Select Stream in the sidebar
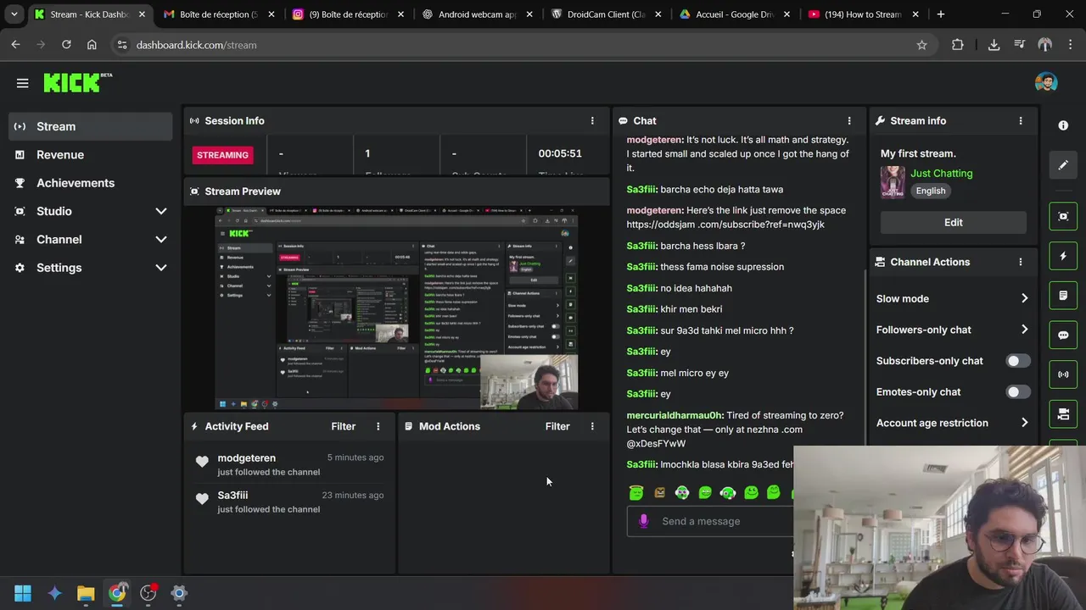Viewport: 1086px width, 610px height. (90, 126)
